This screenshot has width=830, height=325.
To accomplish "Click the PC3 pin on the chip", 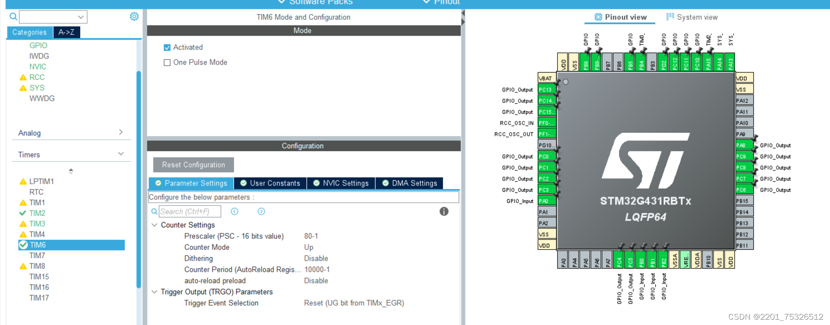I will (x=547, y=190).
